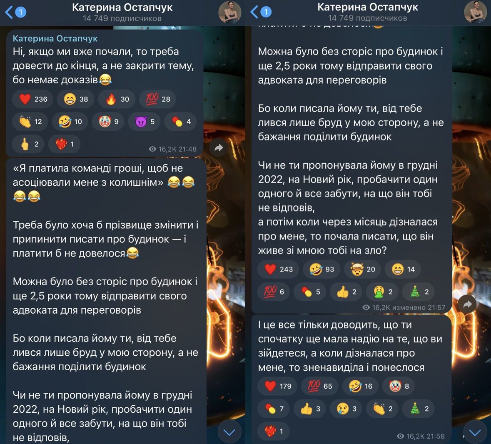Toggle heart reaction with 236 count
Viewport: 491px width, 444px height.
coord(32,99)
